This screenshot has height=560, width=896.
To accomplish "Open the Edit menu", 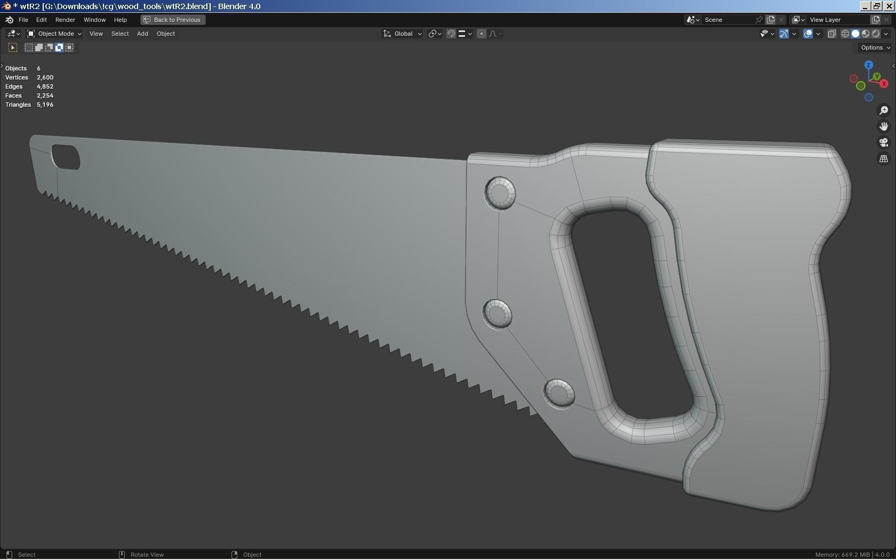I will [x=41, y=20].
